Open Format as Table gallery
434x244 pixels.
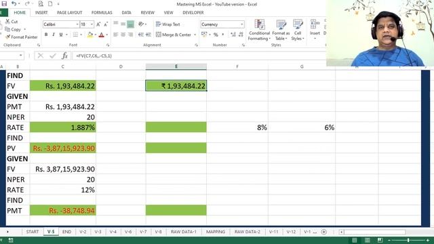point(281,30)
